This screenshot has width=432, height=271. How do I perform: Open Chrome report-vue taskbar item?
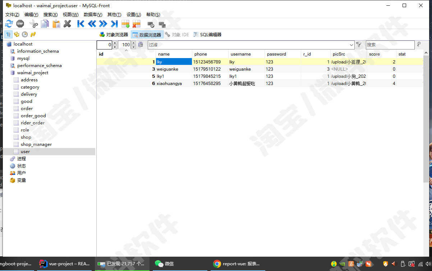pyautogui.click(x=237, y=263)
